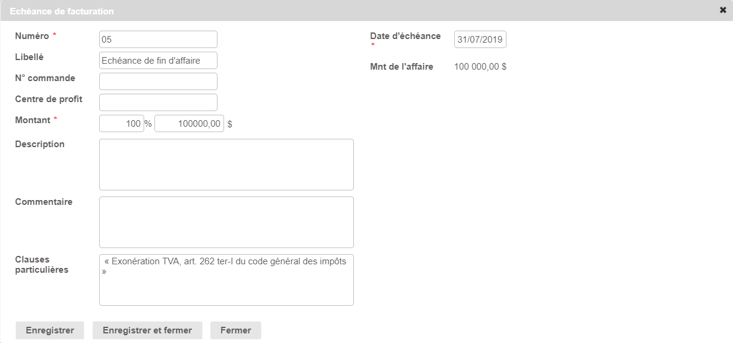Click the Mnt de l'affaire label
This screenshot has height=343, width=733.
click(401, 67)
